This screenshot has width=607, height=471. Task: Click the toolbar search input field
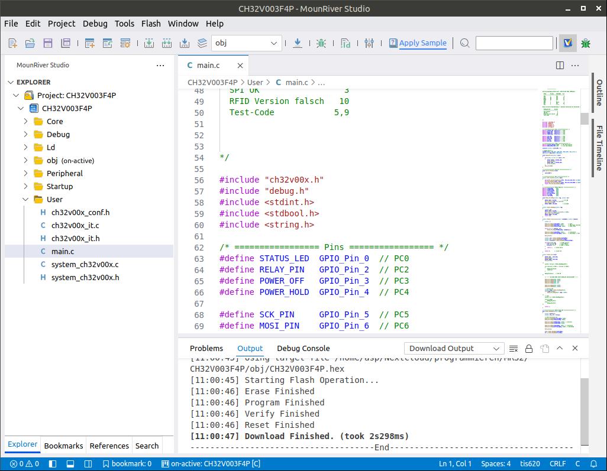[x=514, y=43]
